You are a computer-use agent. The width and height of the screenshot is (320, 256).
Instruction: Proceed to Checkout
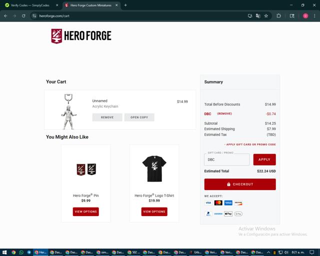point(240,184)
